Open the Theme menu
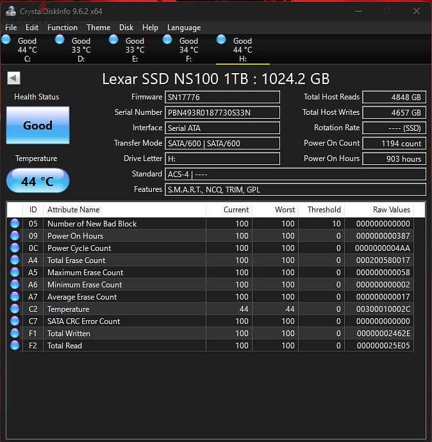This screenshot has height=442, width=432. 98,28
